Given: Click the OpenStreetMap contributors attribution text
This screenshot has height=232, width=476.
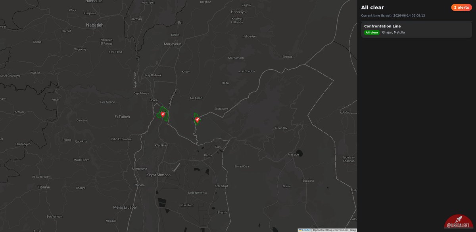Looking at the screenshot, I should (x=331, y=230).
